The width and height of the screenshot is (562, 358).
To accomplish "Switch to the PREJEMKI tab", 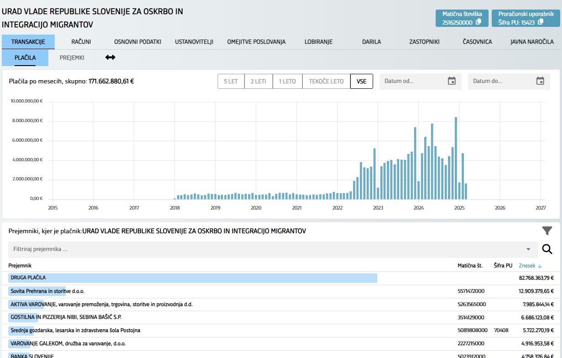I will click(x=72, y=58).
